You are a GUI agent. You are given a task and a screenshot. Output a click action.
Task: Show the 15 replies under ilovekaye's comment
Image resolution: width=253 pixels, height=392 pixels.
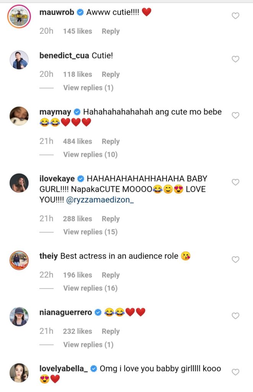click(x=90, y=232)
